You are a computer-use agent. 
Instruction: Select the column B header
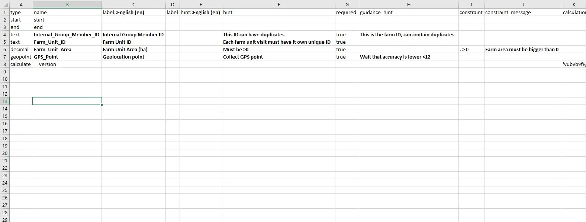tap(67, 5)
